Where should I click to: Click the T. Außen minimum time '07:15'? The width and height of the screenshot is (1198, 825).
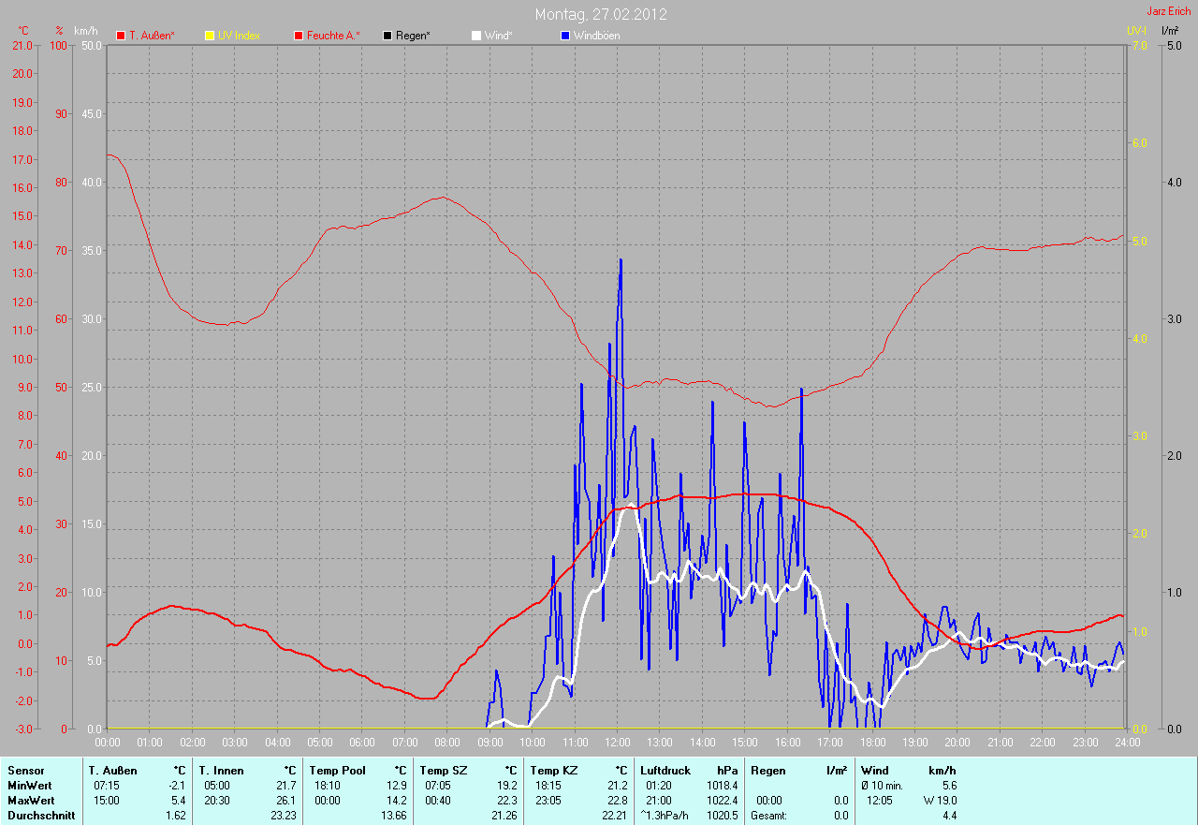108,786
